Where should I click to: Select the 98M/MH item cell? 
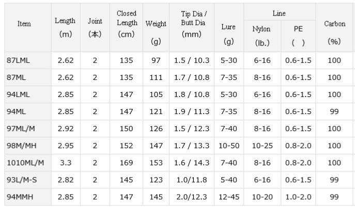[28, 146]
